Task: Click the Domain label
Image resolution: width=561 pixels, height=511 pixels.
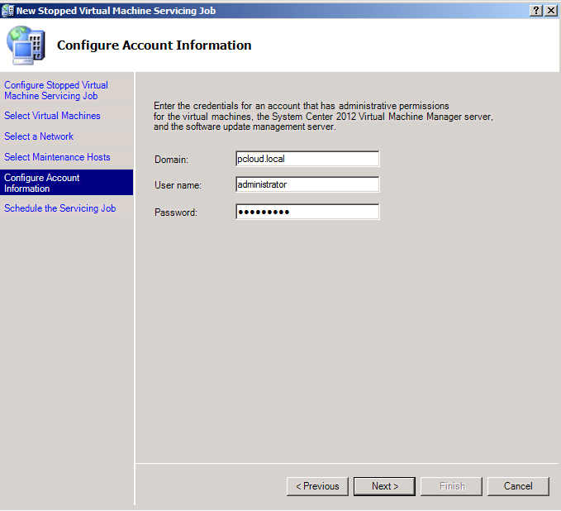Action: point(171,160)
